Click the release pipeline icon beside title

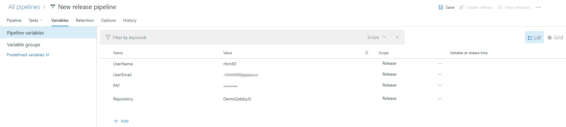[x=53, y=7]
